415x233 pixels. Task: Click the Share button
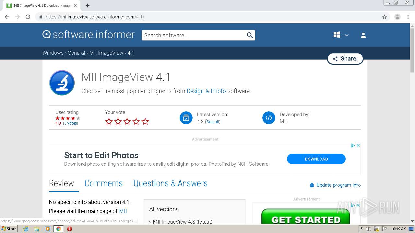(345, 59)
